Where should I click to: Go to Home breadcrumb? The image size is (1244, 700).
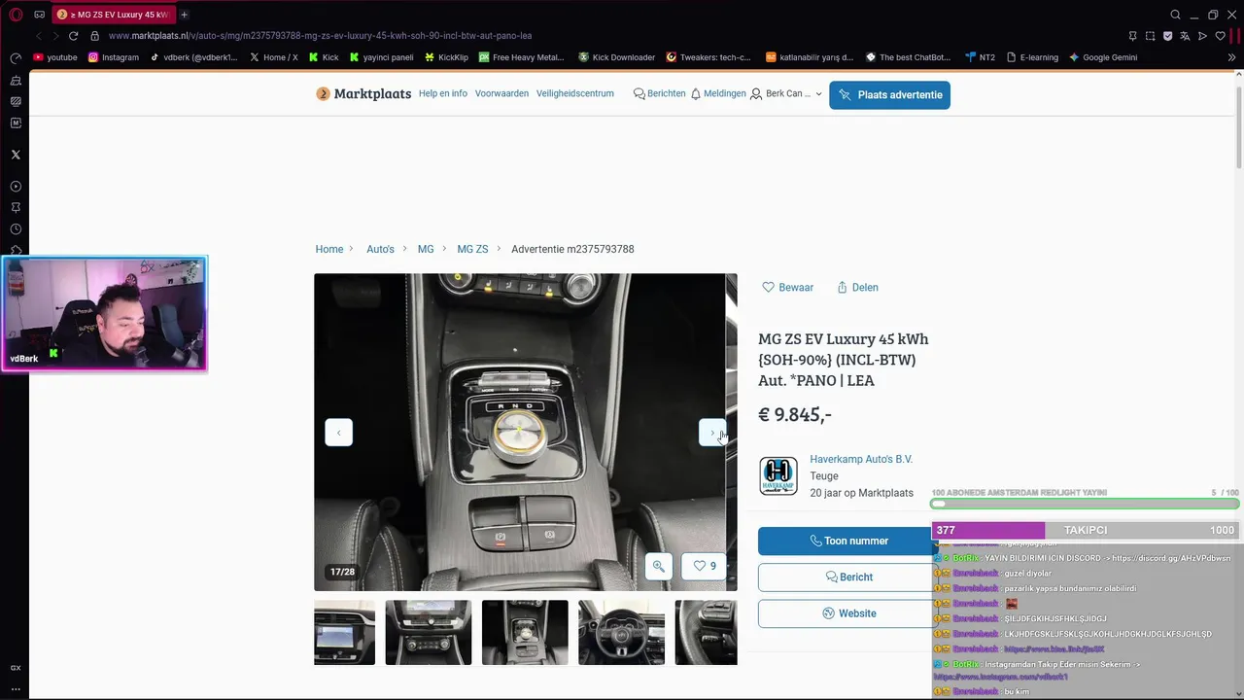(329, 249)
